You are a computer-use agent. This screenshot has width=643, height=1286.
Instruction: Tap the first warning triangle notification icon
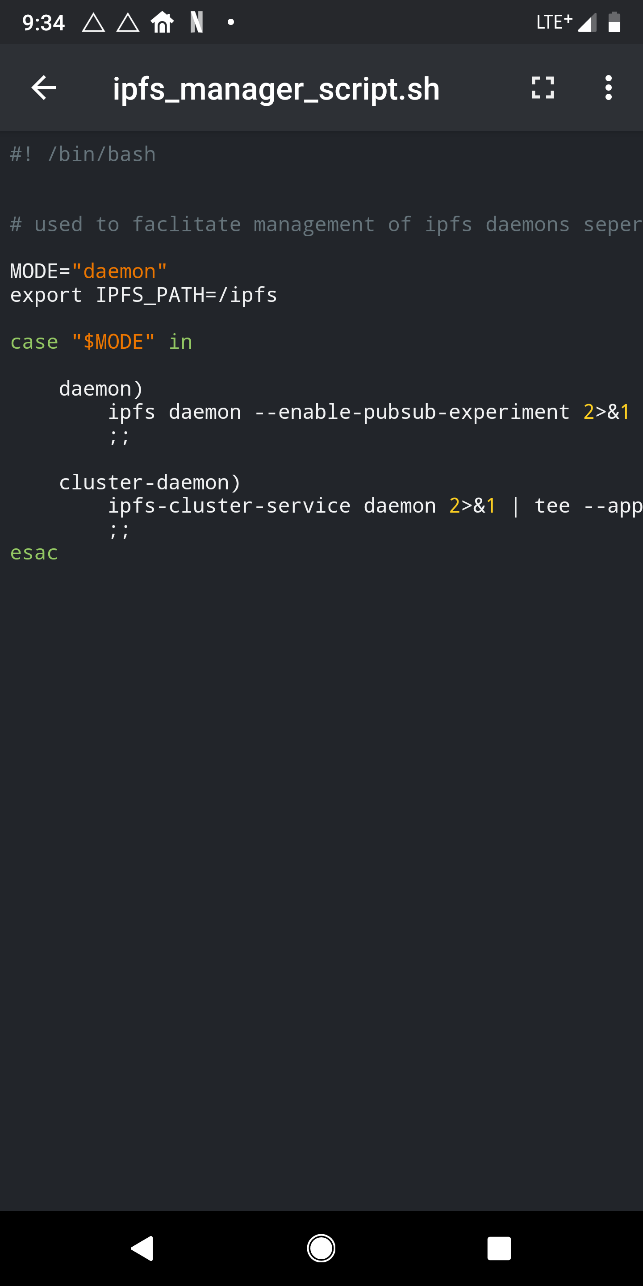point(93,22)
